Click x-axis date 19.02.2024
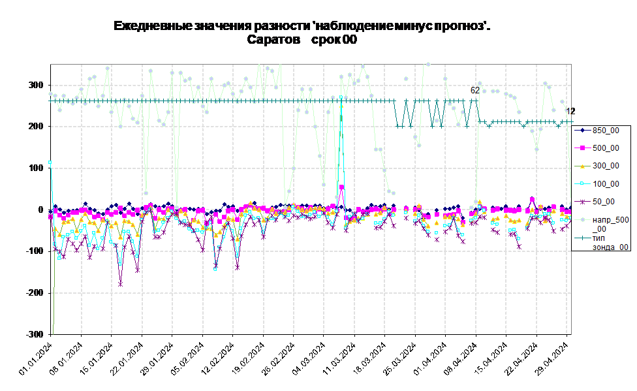 pos(248,358)
